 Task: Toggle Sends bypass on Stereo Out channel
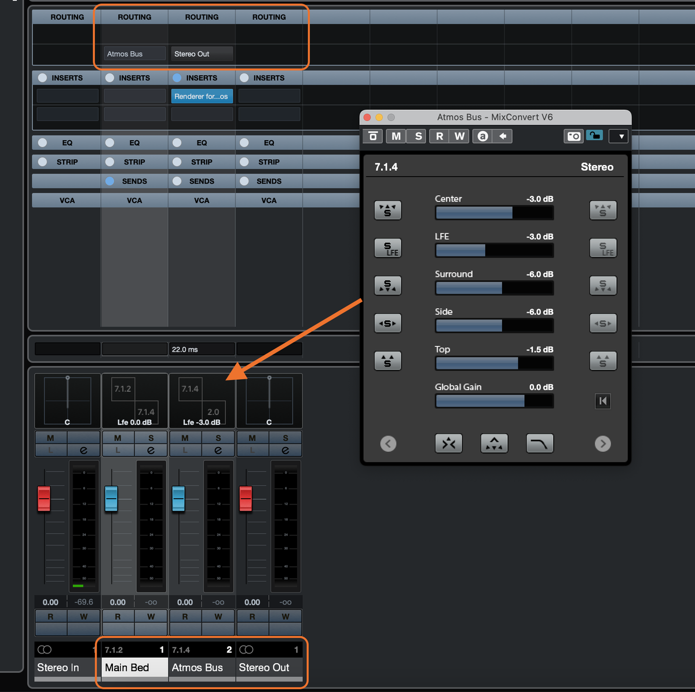(x=244, y=181)
